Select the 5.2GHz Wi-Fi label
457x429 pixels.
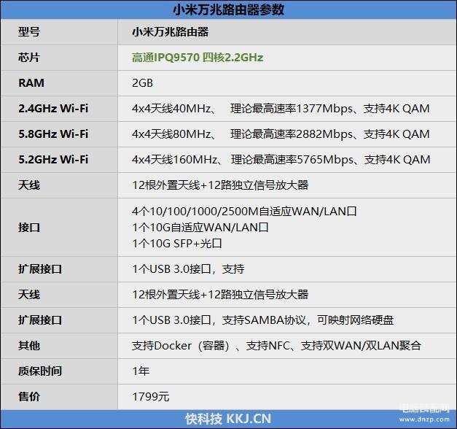click(53, 160)
